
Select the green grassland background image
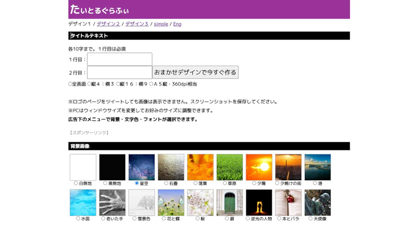coord(229,167)
